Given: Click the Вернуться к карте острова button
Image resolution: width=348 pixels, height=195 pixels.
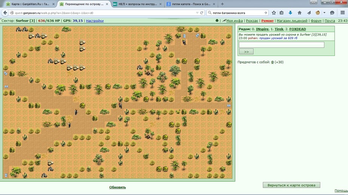Looking at the screenshot, I should (x=291, y=185).
